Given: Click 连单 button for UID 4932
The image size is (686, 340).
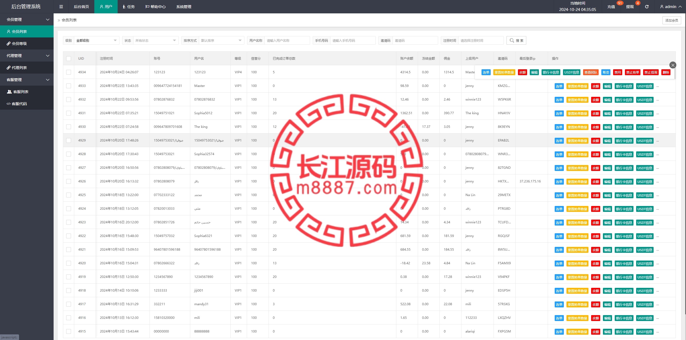Looking at the screenshot, I should [559, 100].
